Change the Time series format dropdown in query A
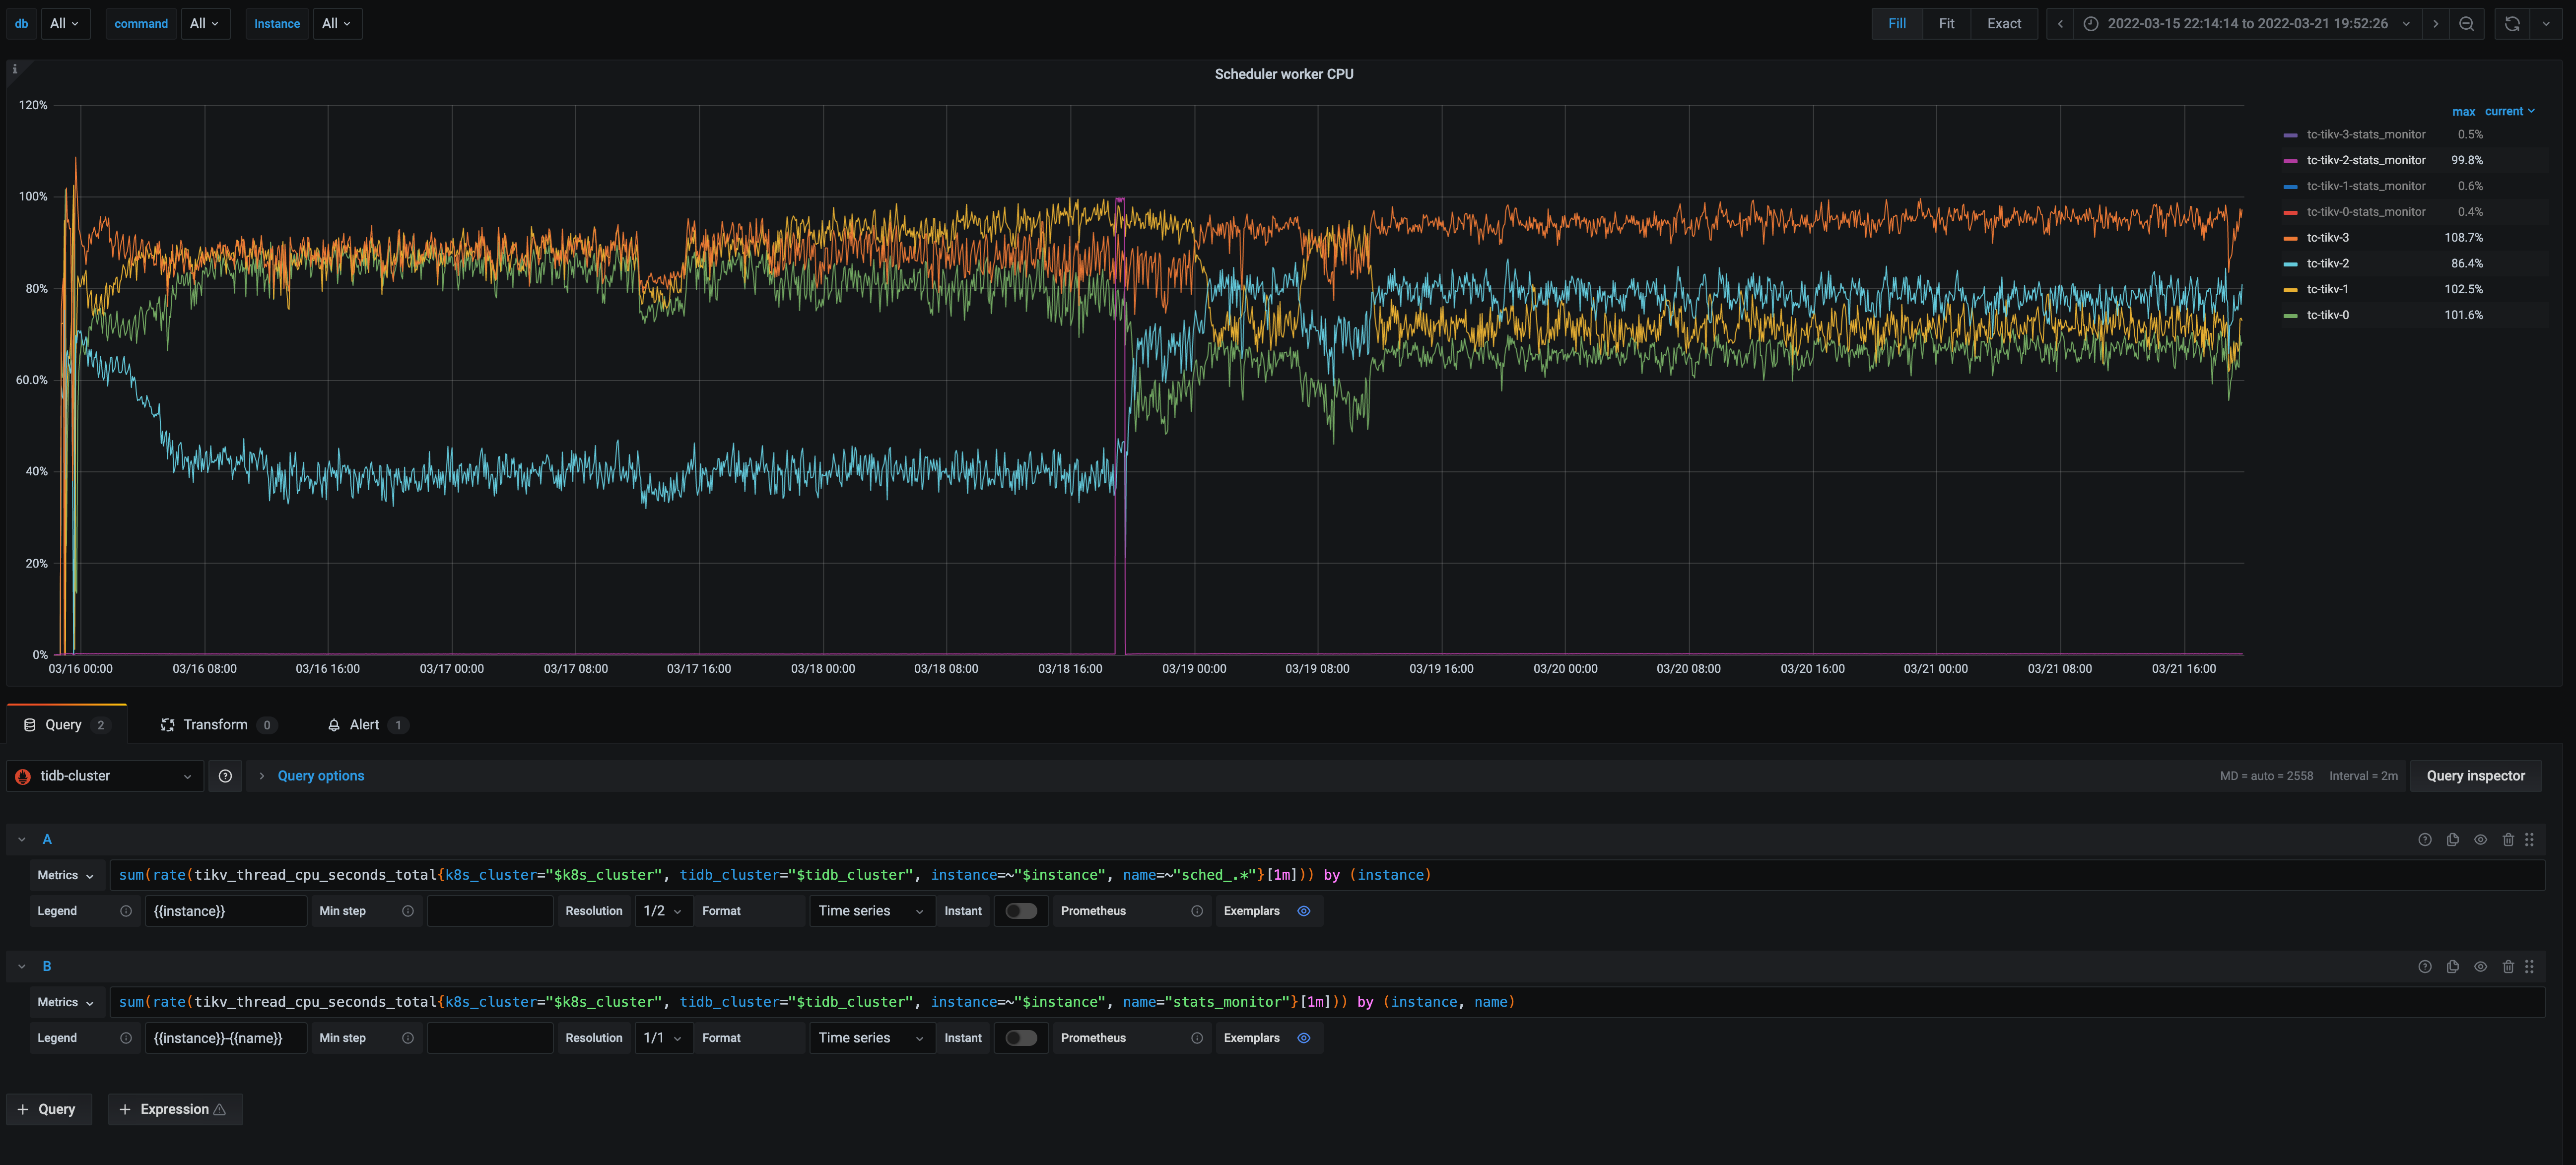 point(869,910)
